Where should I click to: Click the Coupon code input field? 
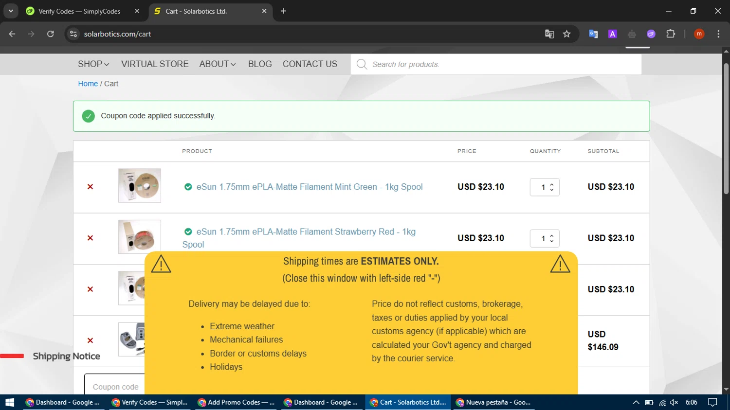click(115, 385)
